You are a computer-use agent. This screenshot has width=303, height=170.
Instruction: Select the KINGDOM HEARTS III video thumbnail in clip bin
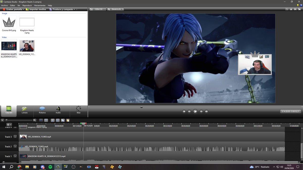[x=9, y=46]
